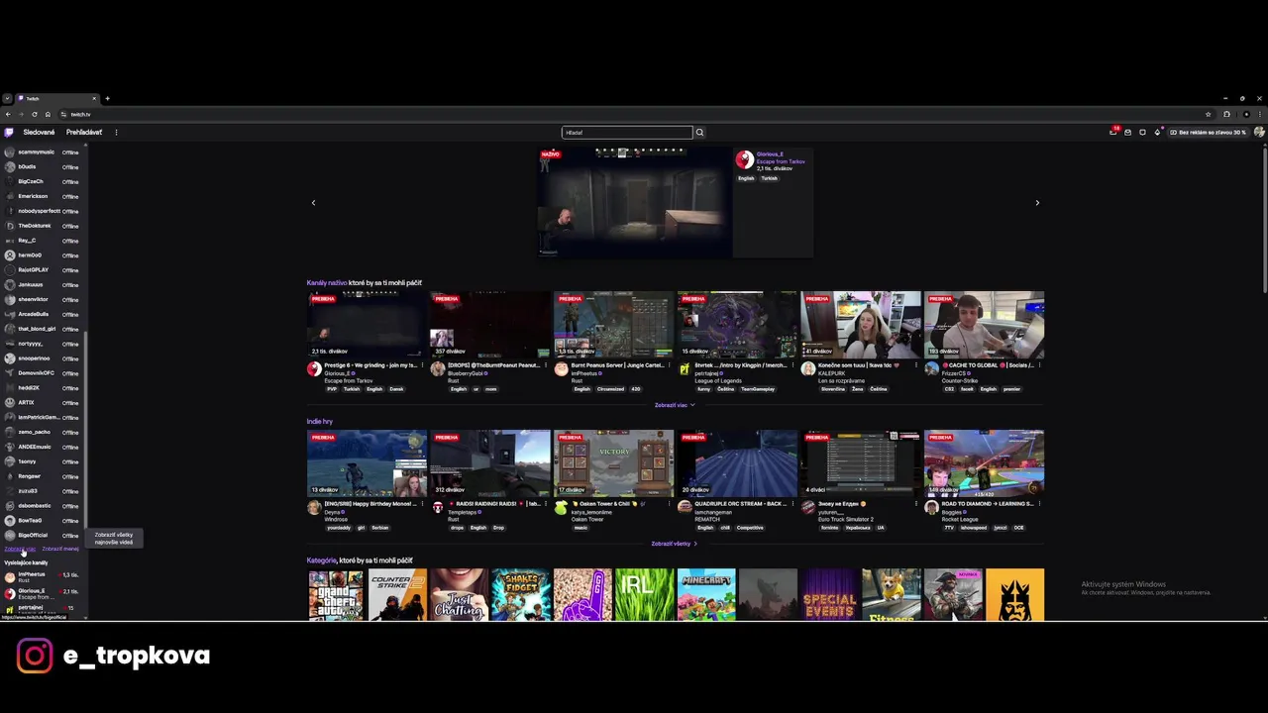Click Zobraziť viac in sidebar
This screenshot has width=1268, height=713.
(x=20, y=549)
